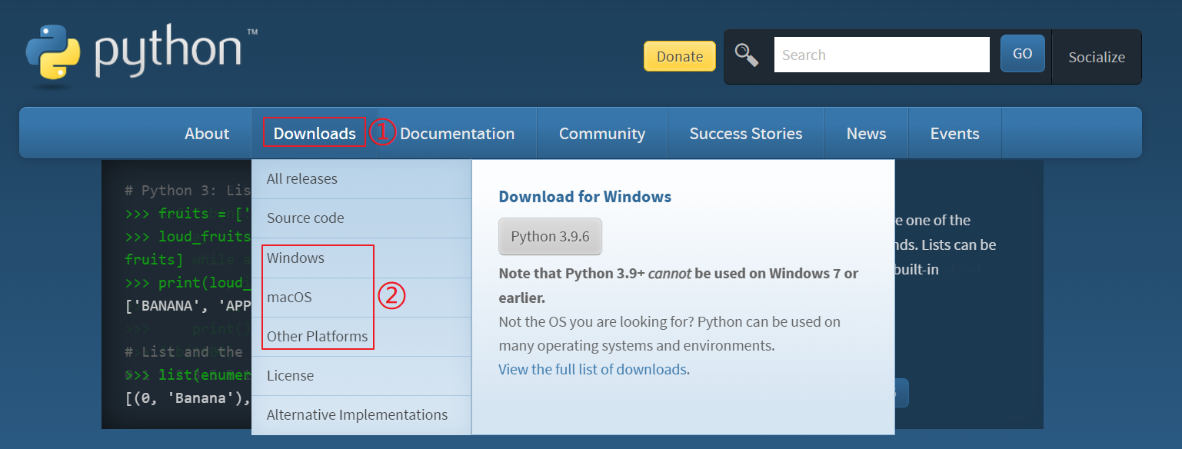Open the full list of downloads link
The image size is (1182, 449).
(592, 369)
